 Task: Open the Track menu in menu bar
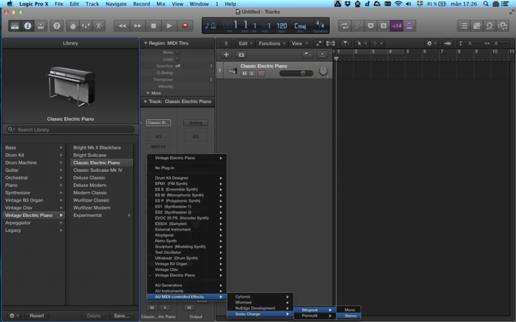(92, 4)
